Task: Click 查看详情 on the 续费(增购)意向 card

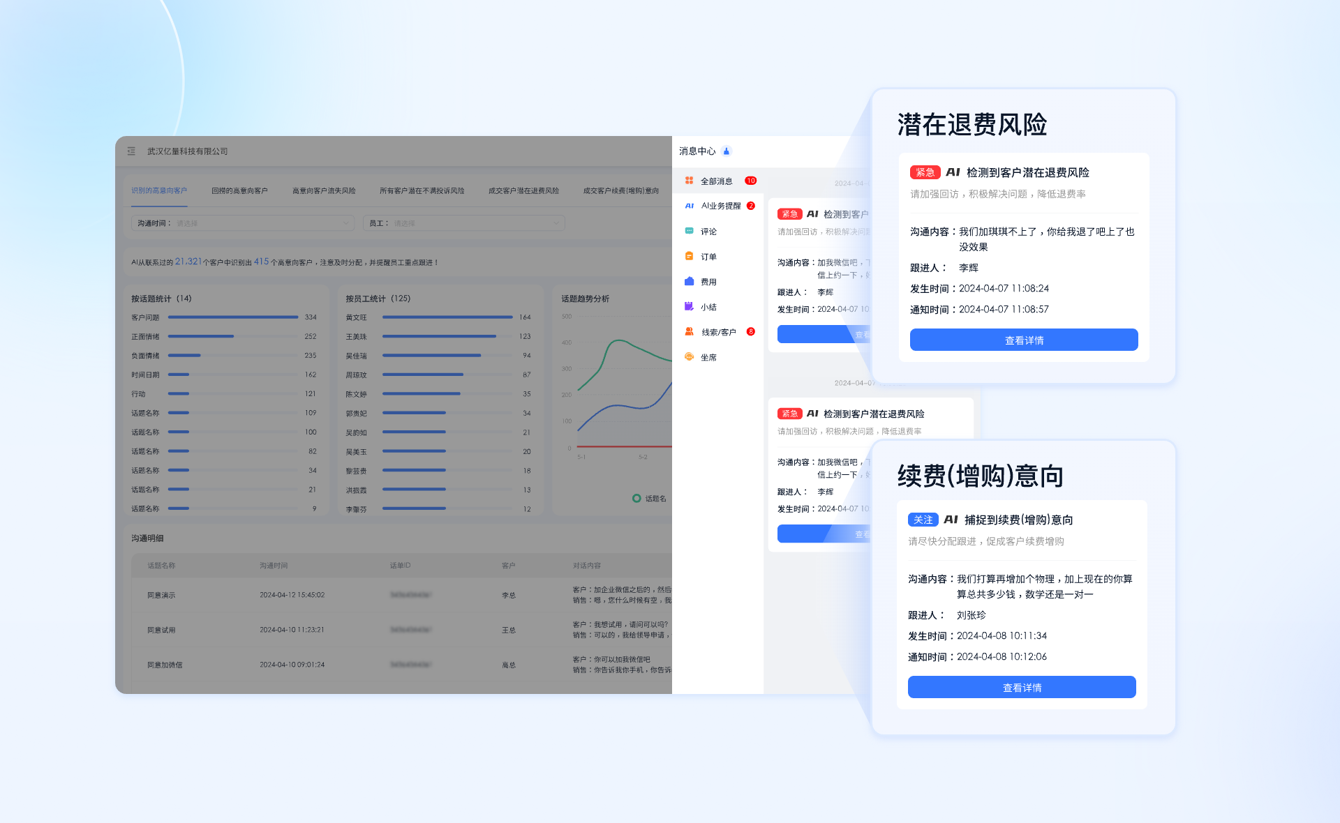Action: (1021, 687)
